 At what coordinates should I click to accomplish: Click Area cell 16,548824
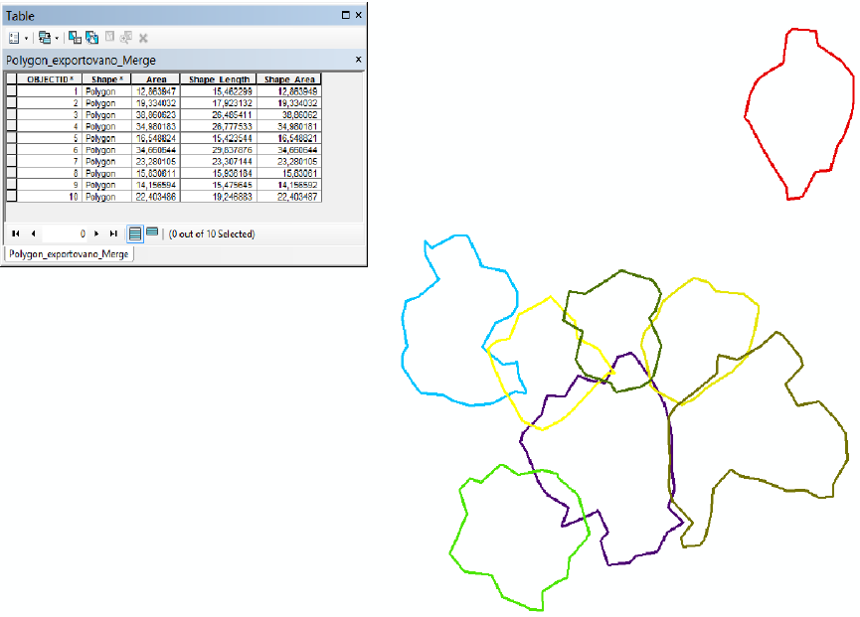click(156, 138)
